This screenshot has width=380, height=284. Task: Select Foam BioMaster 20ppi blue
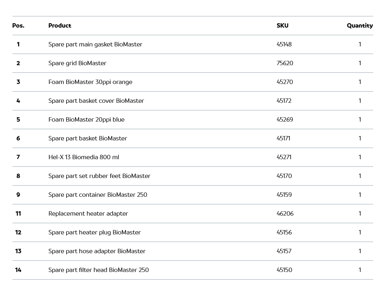click(86, 120)
